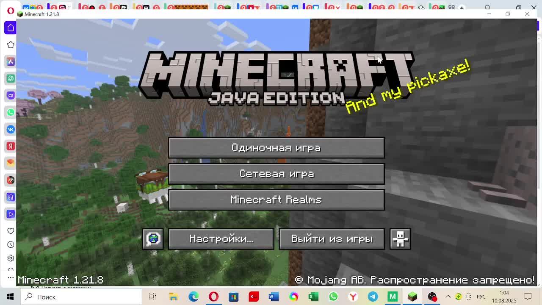The image size is (542, 305).
Task: Open the accessibility settings button
Action: [400, 239]
